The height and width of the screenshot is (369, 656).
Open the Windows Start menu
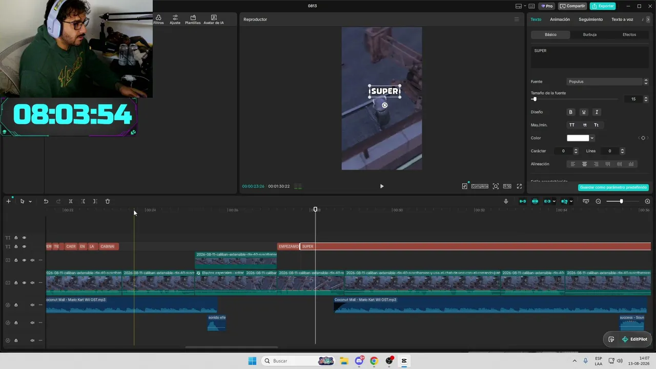(252, 361)
